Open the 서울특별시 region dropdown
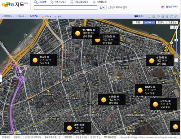The image size is (181, 139). (x=8, y=16)
